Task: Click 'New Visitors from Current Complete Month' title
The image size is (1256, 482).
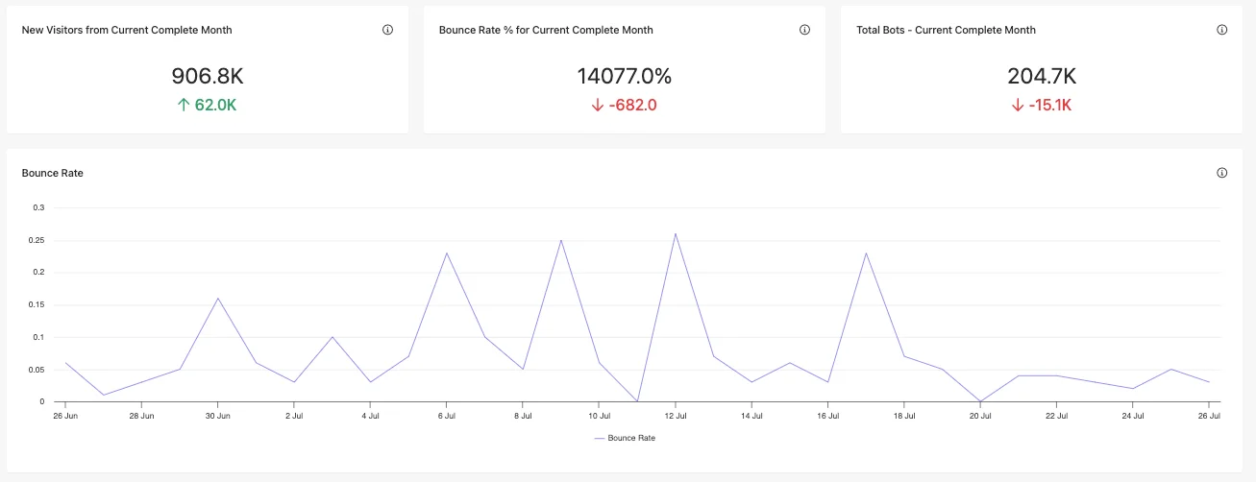Action: click(x=127, y=30)
